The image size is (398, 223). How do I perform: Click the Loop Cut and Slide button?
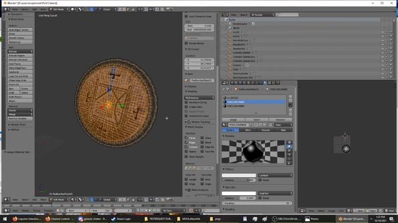point(20,76)
